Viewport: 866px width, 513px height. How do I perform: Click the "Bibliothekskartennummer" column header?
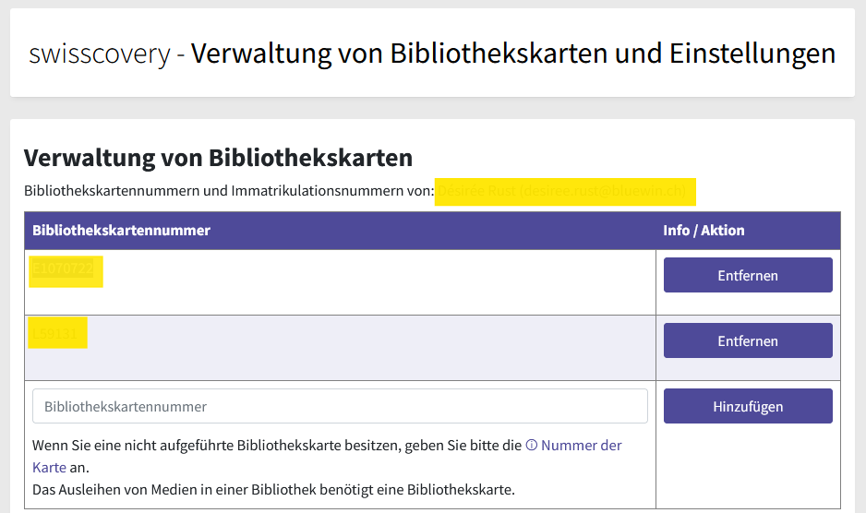click(121, 231)
